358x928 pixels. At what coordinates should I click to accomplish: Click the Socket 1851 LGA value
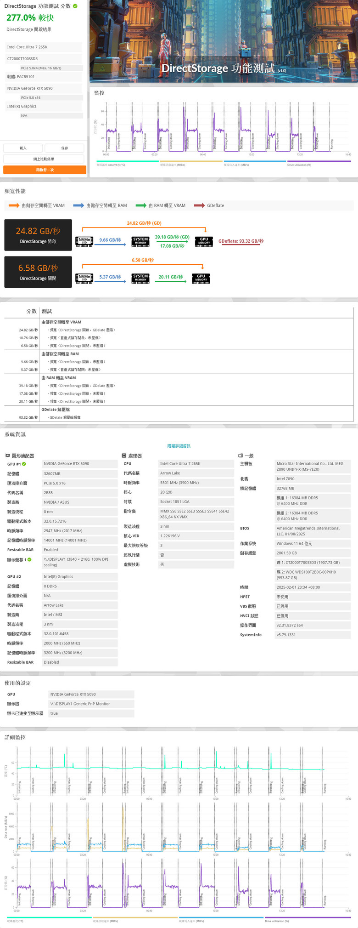click(x=196, y=501)
